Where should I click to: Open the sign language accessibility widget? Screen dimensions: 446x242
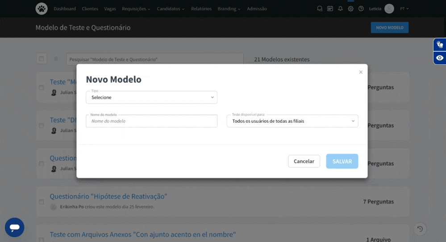(440, 45)
